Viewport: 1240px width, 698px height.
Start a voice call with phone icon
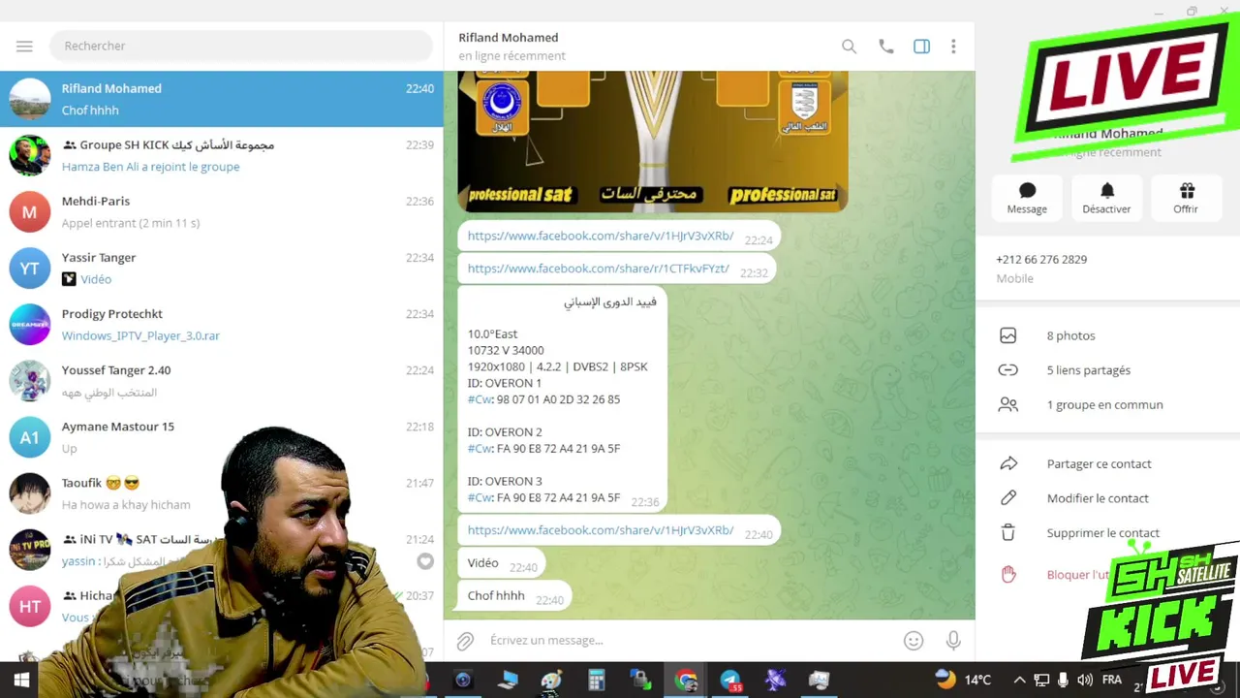click(x=885, y=47)
